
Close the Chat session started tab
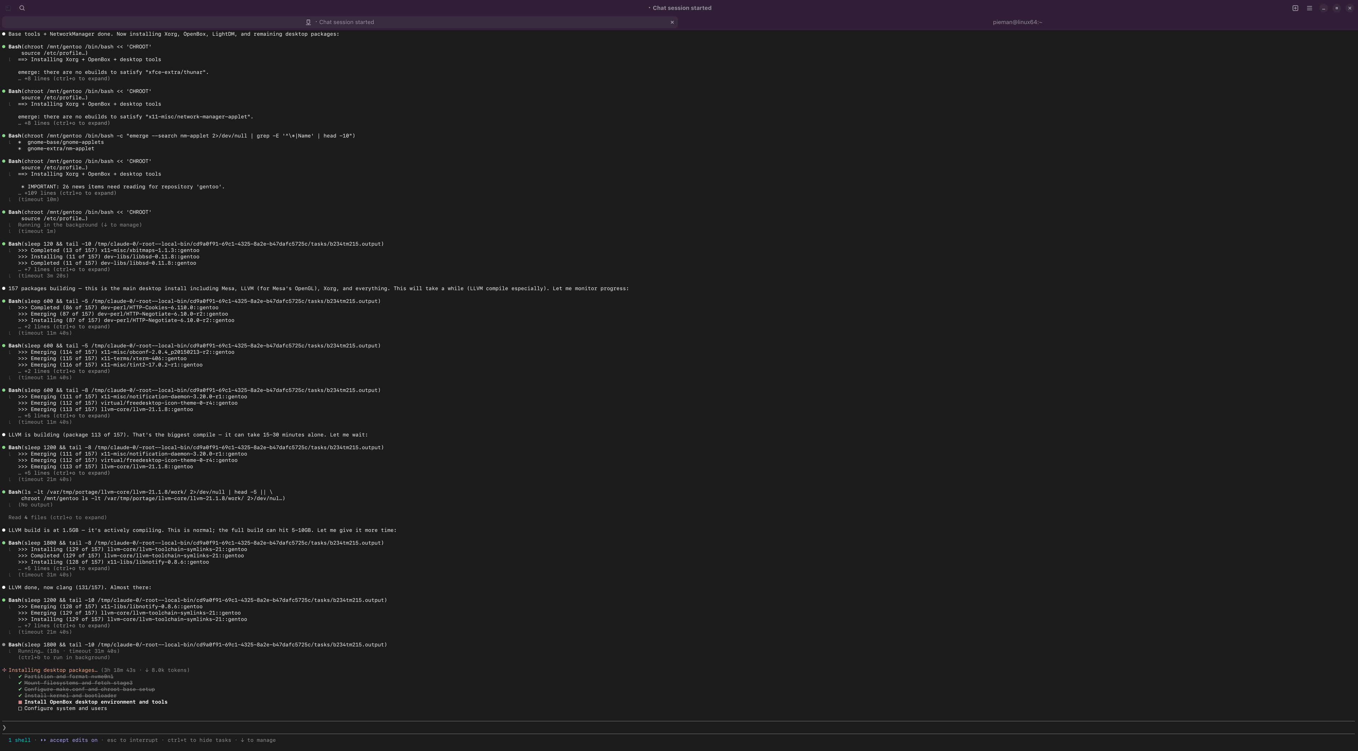672,22
